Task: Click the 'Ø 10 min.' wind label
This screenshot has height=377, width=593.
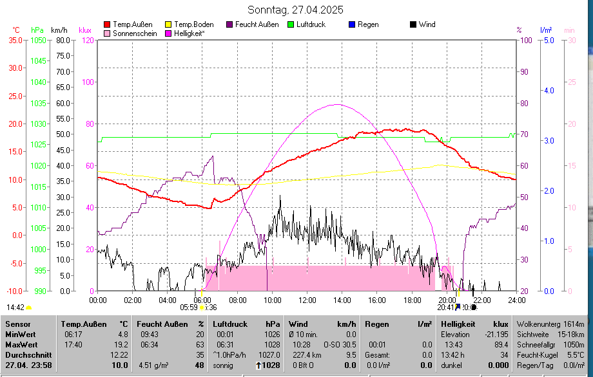Action: click(304, 335)
